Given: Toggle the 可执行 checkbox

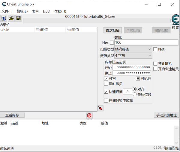Looking at the screenshot, I should click(138, 78).
